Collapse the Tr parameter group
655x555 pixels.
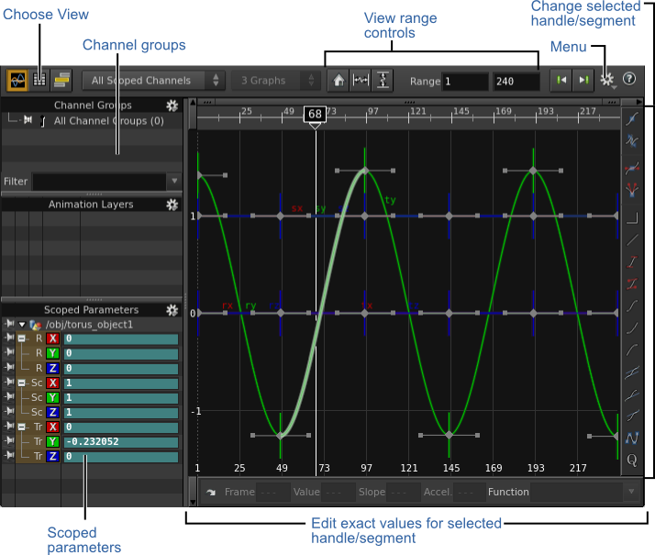coord(21,427)
